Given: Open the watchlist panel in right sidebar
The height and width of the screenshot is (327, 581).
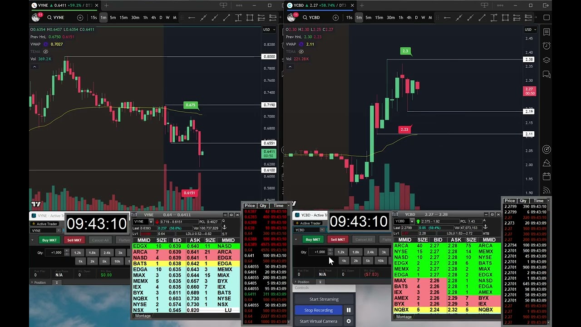Looking at the screenshot, I should click(547, 32).
